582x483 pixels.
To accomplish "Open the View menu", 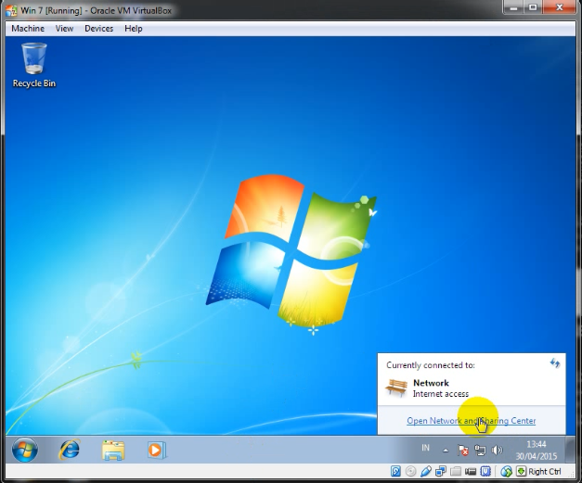I will [64, 29].
